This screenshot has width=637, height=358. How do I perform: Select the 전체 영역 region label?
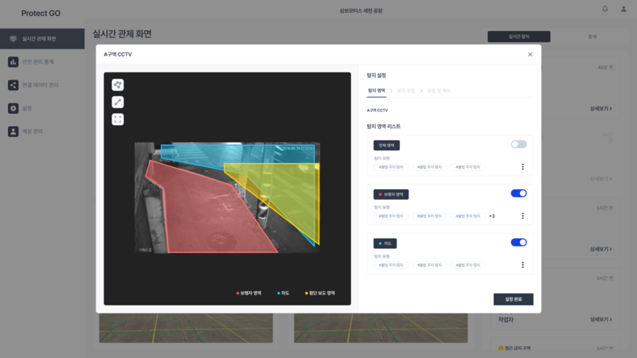(x=386, y=146)
